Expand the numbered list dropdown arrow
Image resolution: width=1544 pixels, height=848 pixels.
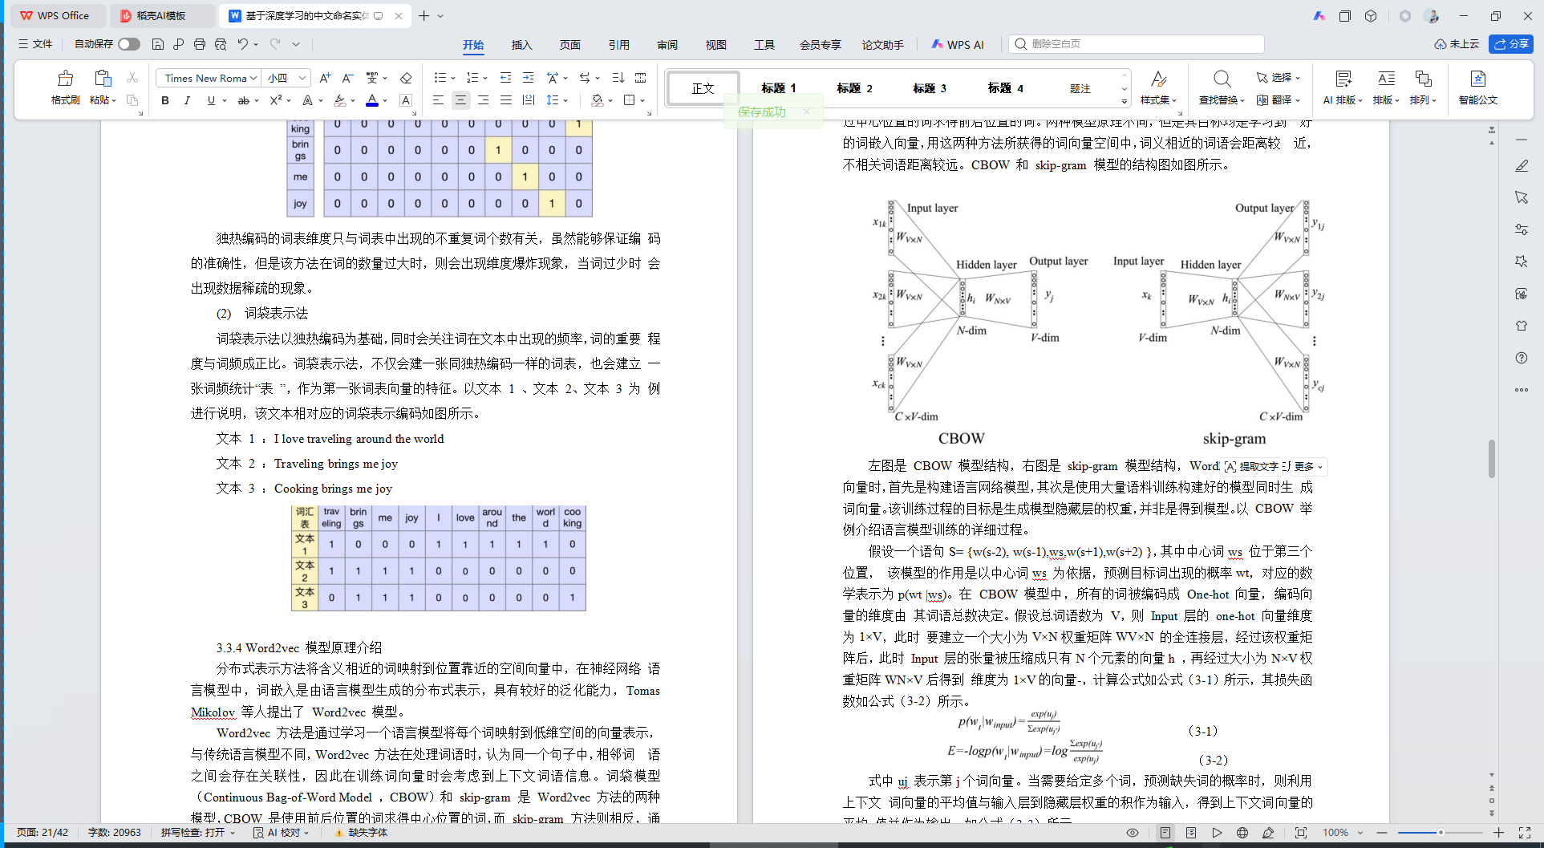tap(485, 79)
